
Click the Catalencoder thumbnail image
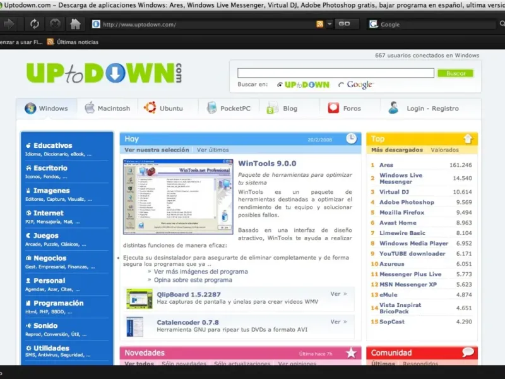[135, 327]
